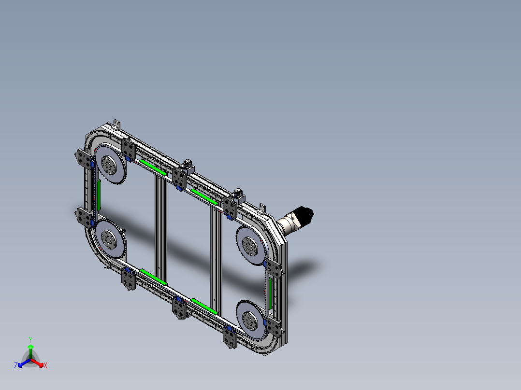Screen dimensions: 521x390
Task: Select the lower-right chain sprocket wheel
Action: click(251, 320)
